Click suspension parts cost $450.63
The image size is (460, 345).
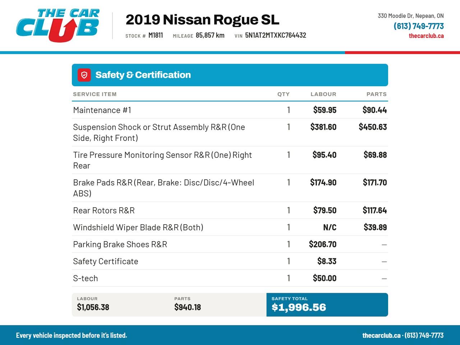click(373, 127)
